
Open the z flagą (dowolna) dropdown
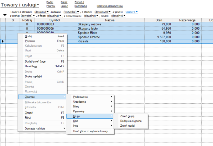click(54, 16)
